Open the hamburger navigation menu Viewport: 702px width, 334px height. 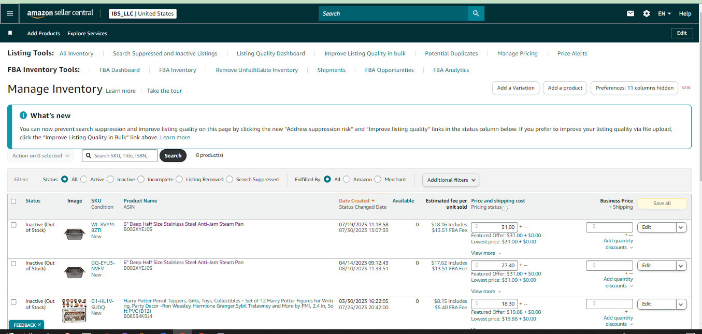coord(9,13)
